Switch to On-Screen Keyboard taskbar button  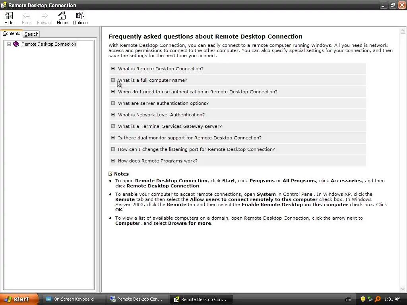pos(74,299)
